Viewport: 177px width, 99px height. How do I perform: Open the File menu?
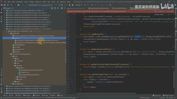click(x=5, y=2)
